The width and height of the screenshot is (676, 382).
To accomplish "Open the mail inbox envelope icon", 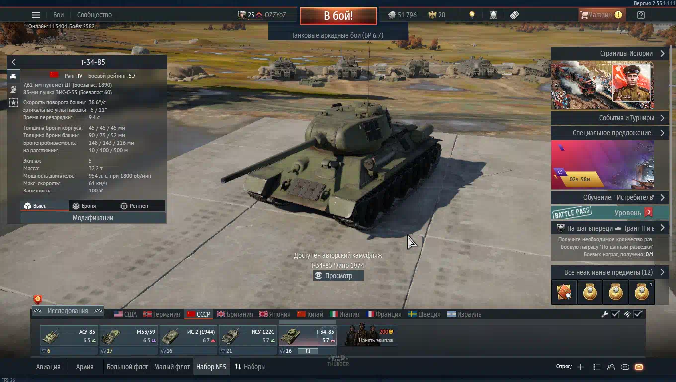I will (639, 367).
